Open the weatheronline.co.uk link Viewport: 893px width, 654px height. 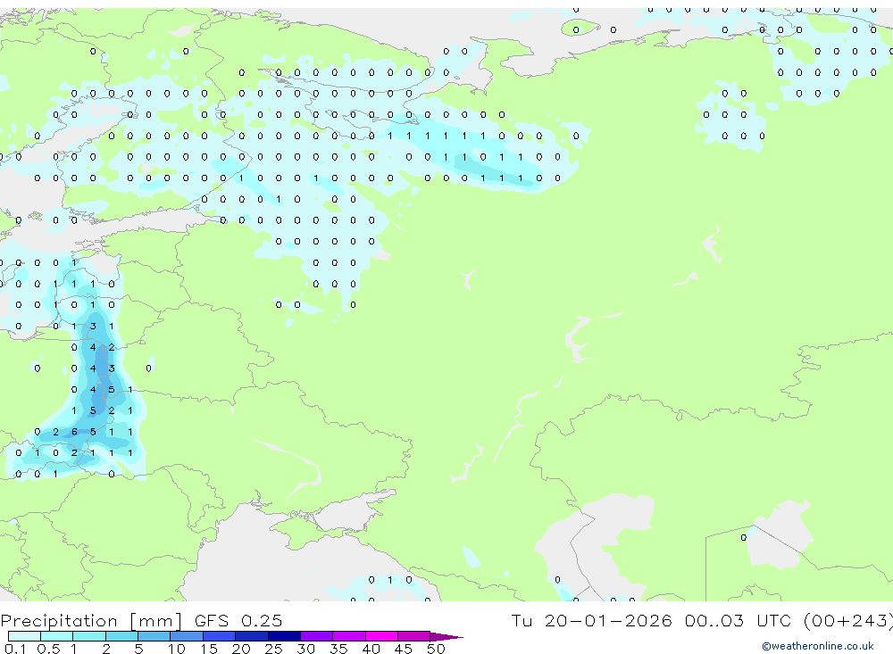(818, 646)
